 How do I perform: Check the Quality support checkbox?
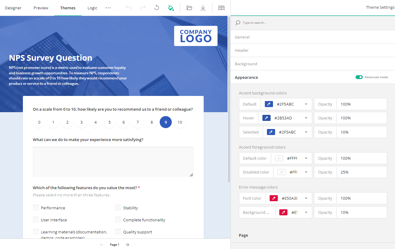118,232
